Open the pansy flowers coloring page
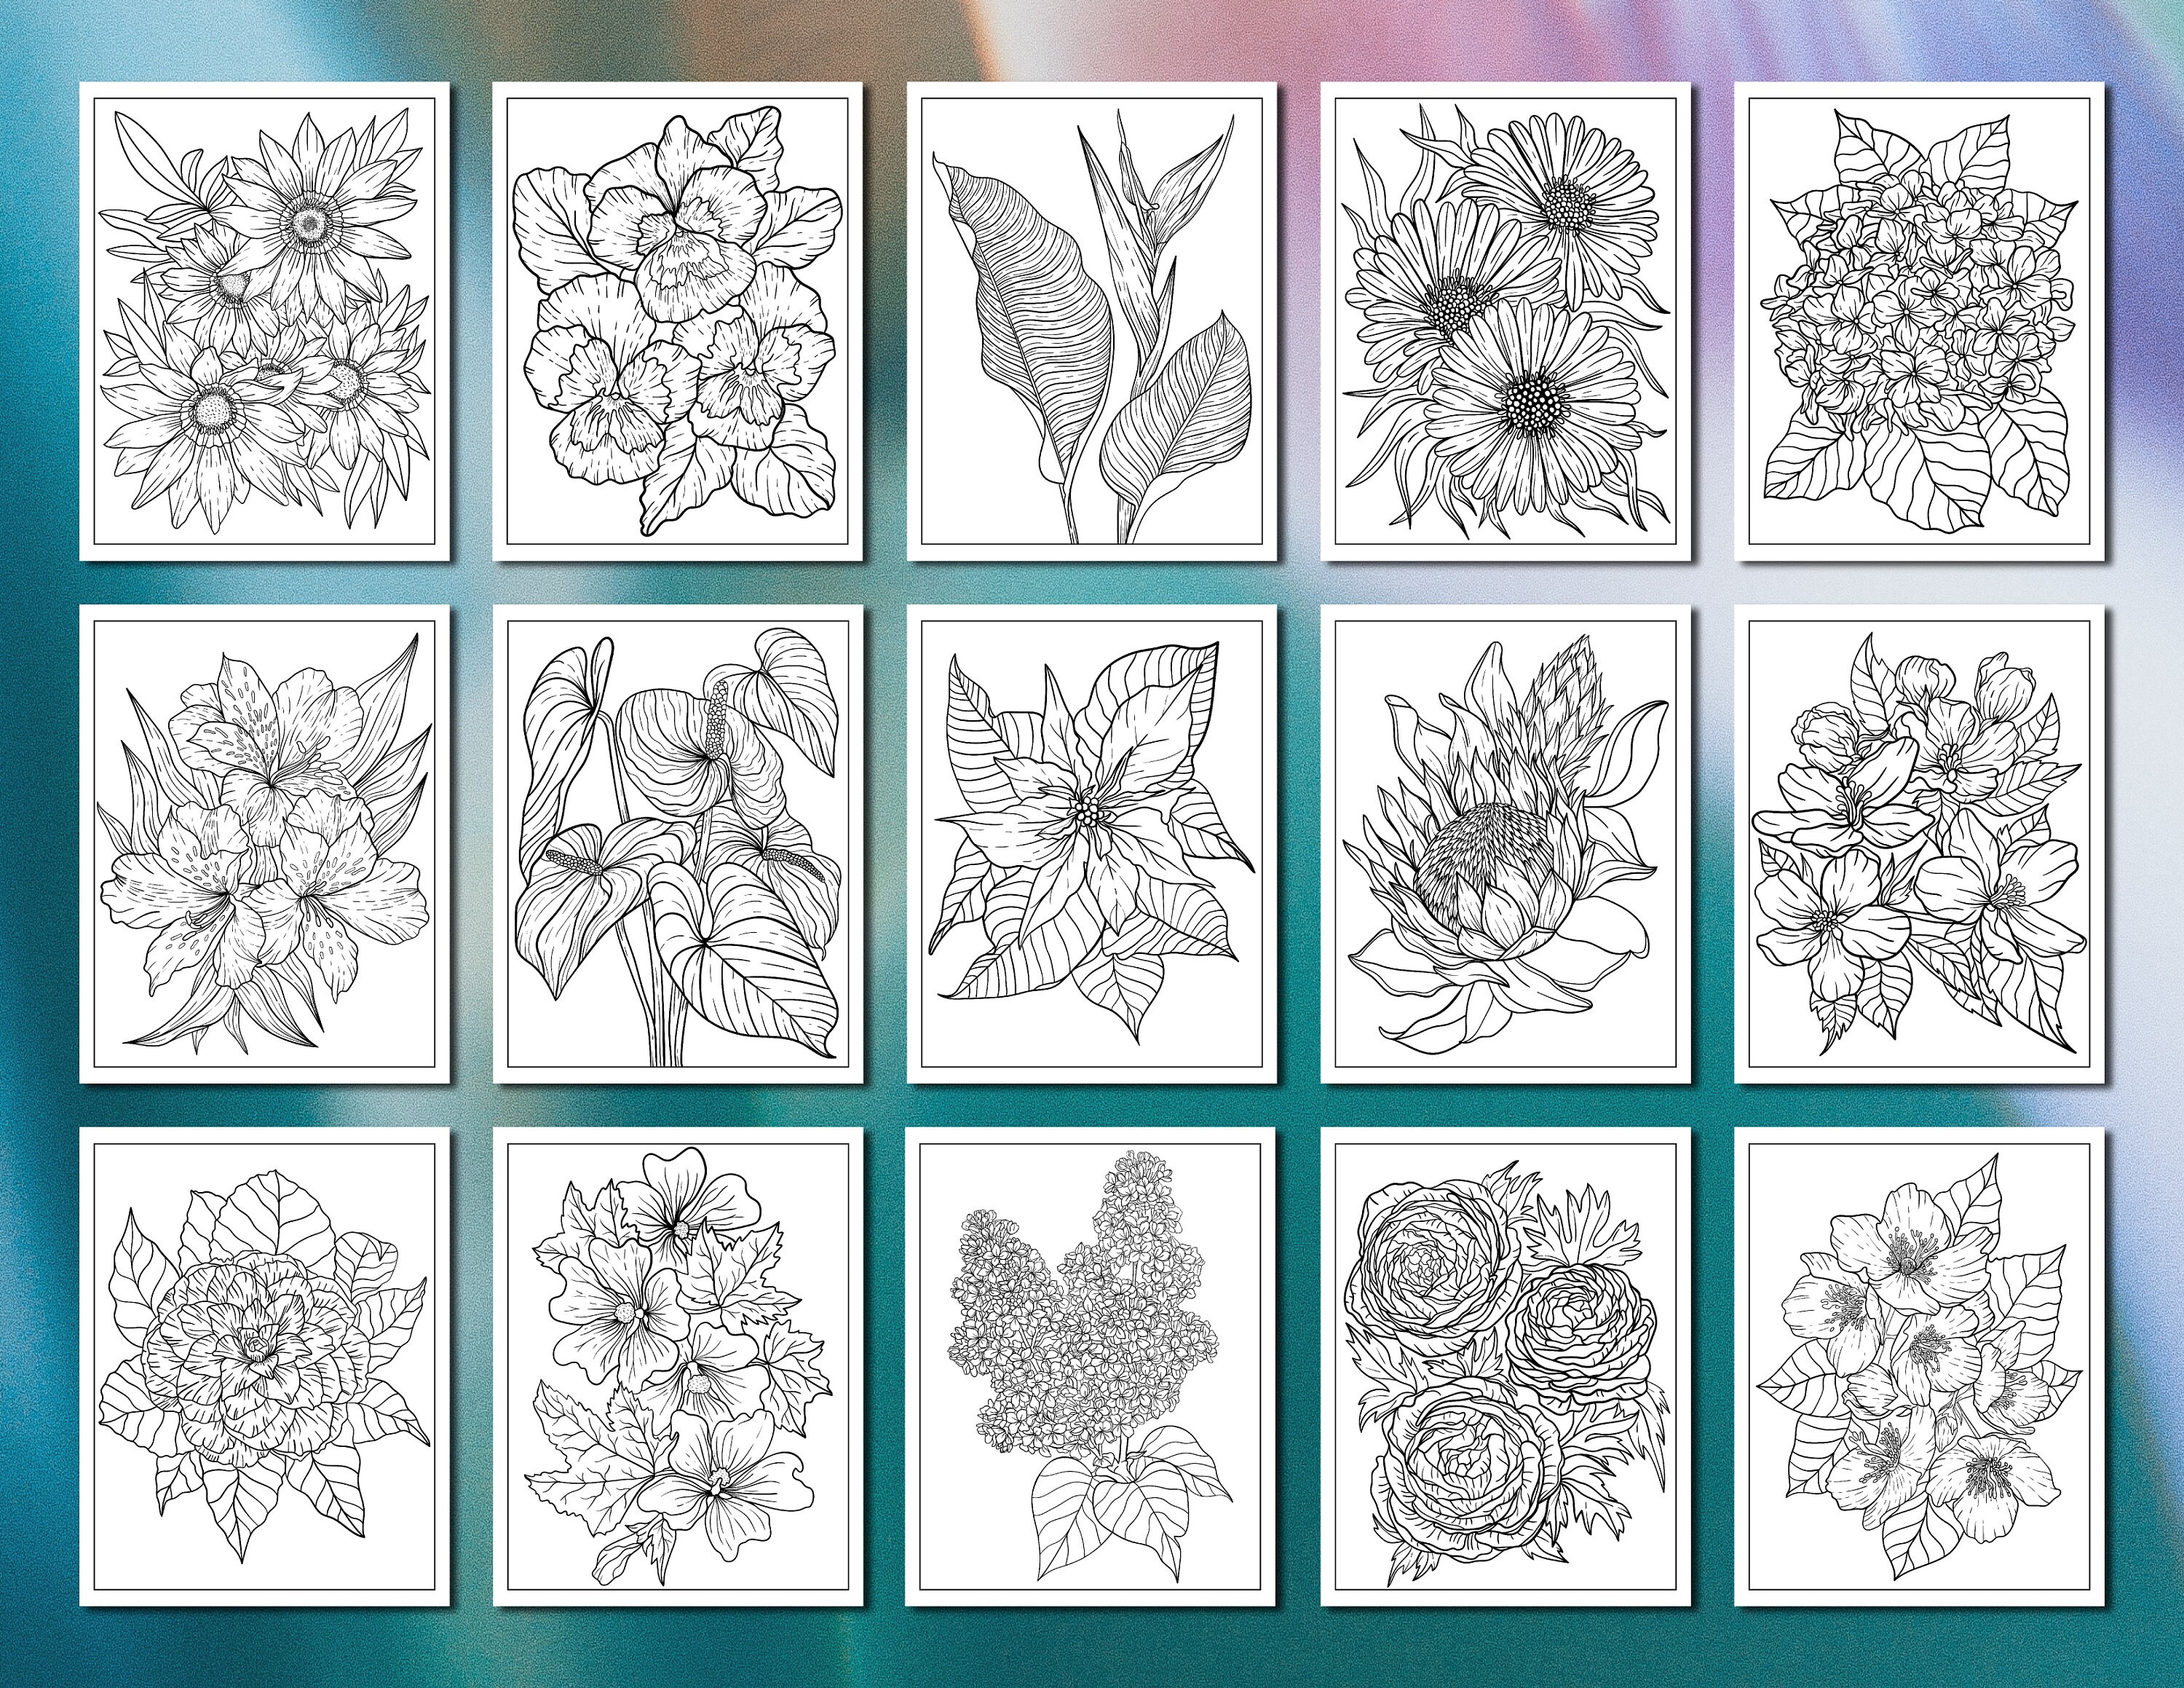The width and height of the screenshot is (2184, 1688). tap(678, 321)
